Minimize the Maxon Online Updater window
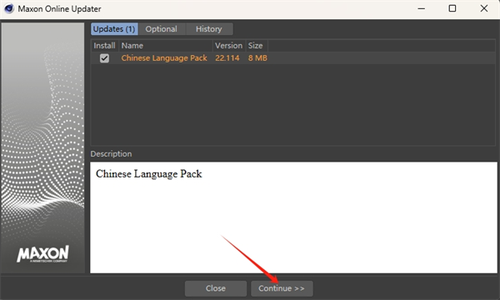Viewport: 500px width, 300px height. coord(421,8)
